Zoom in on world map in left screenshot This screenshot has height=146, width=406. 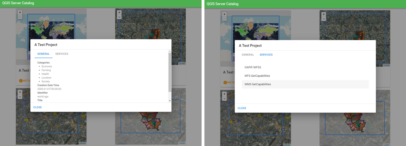(20, 13)
